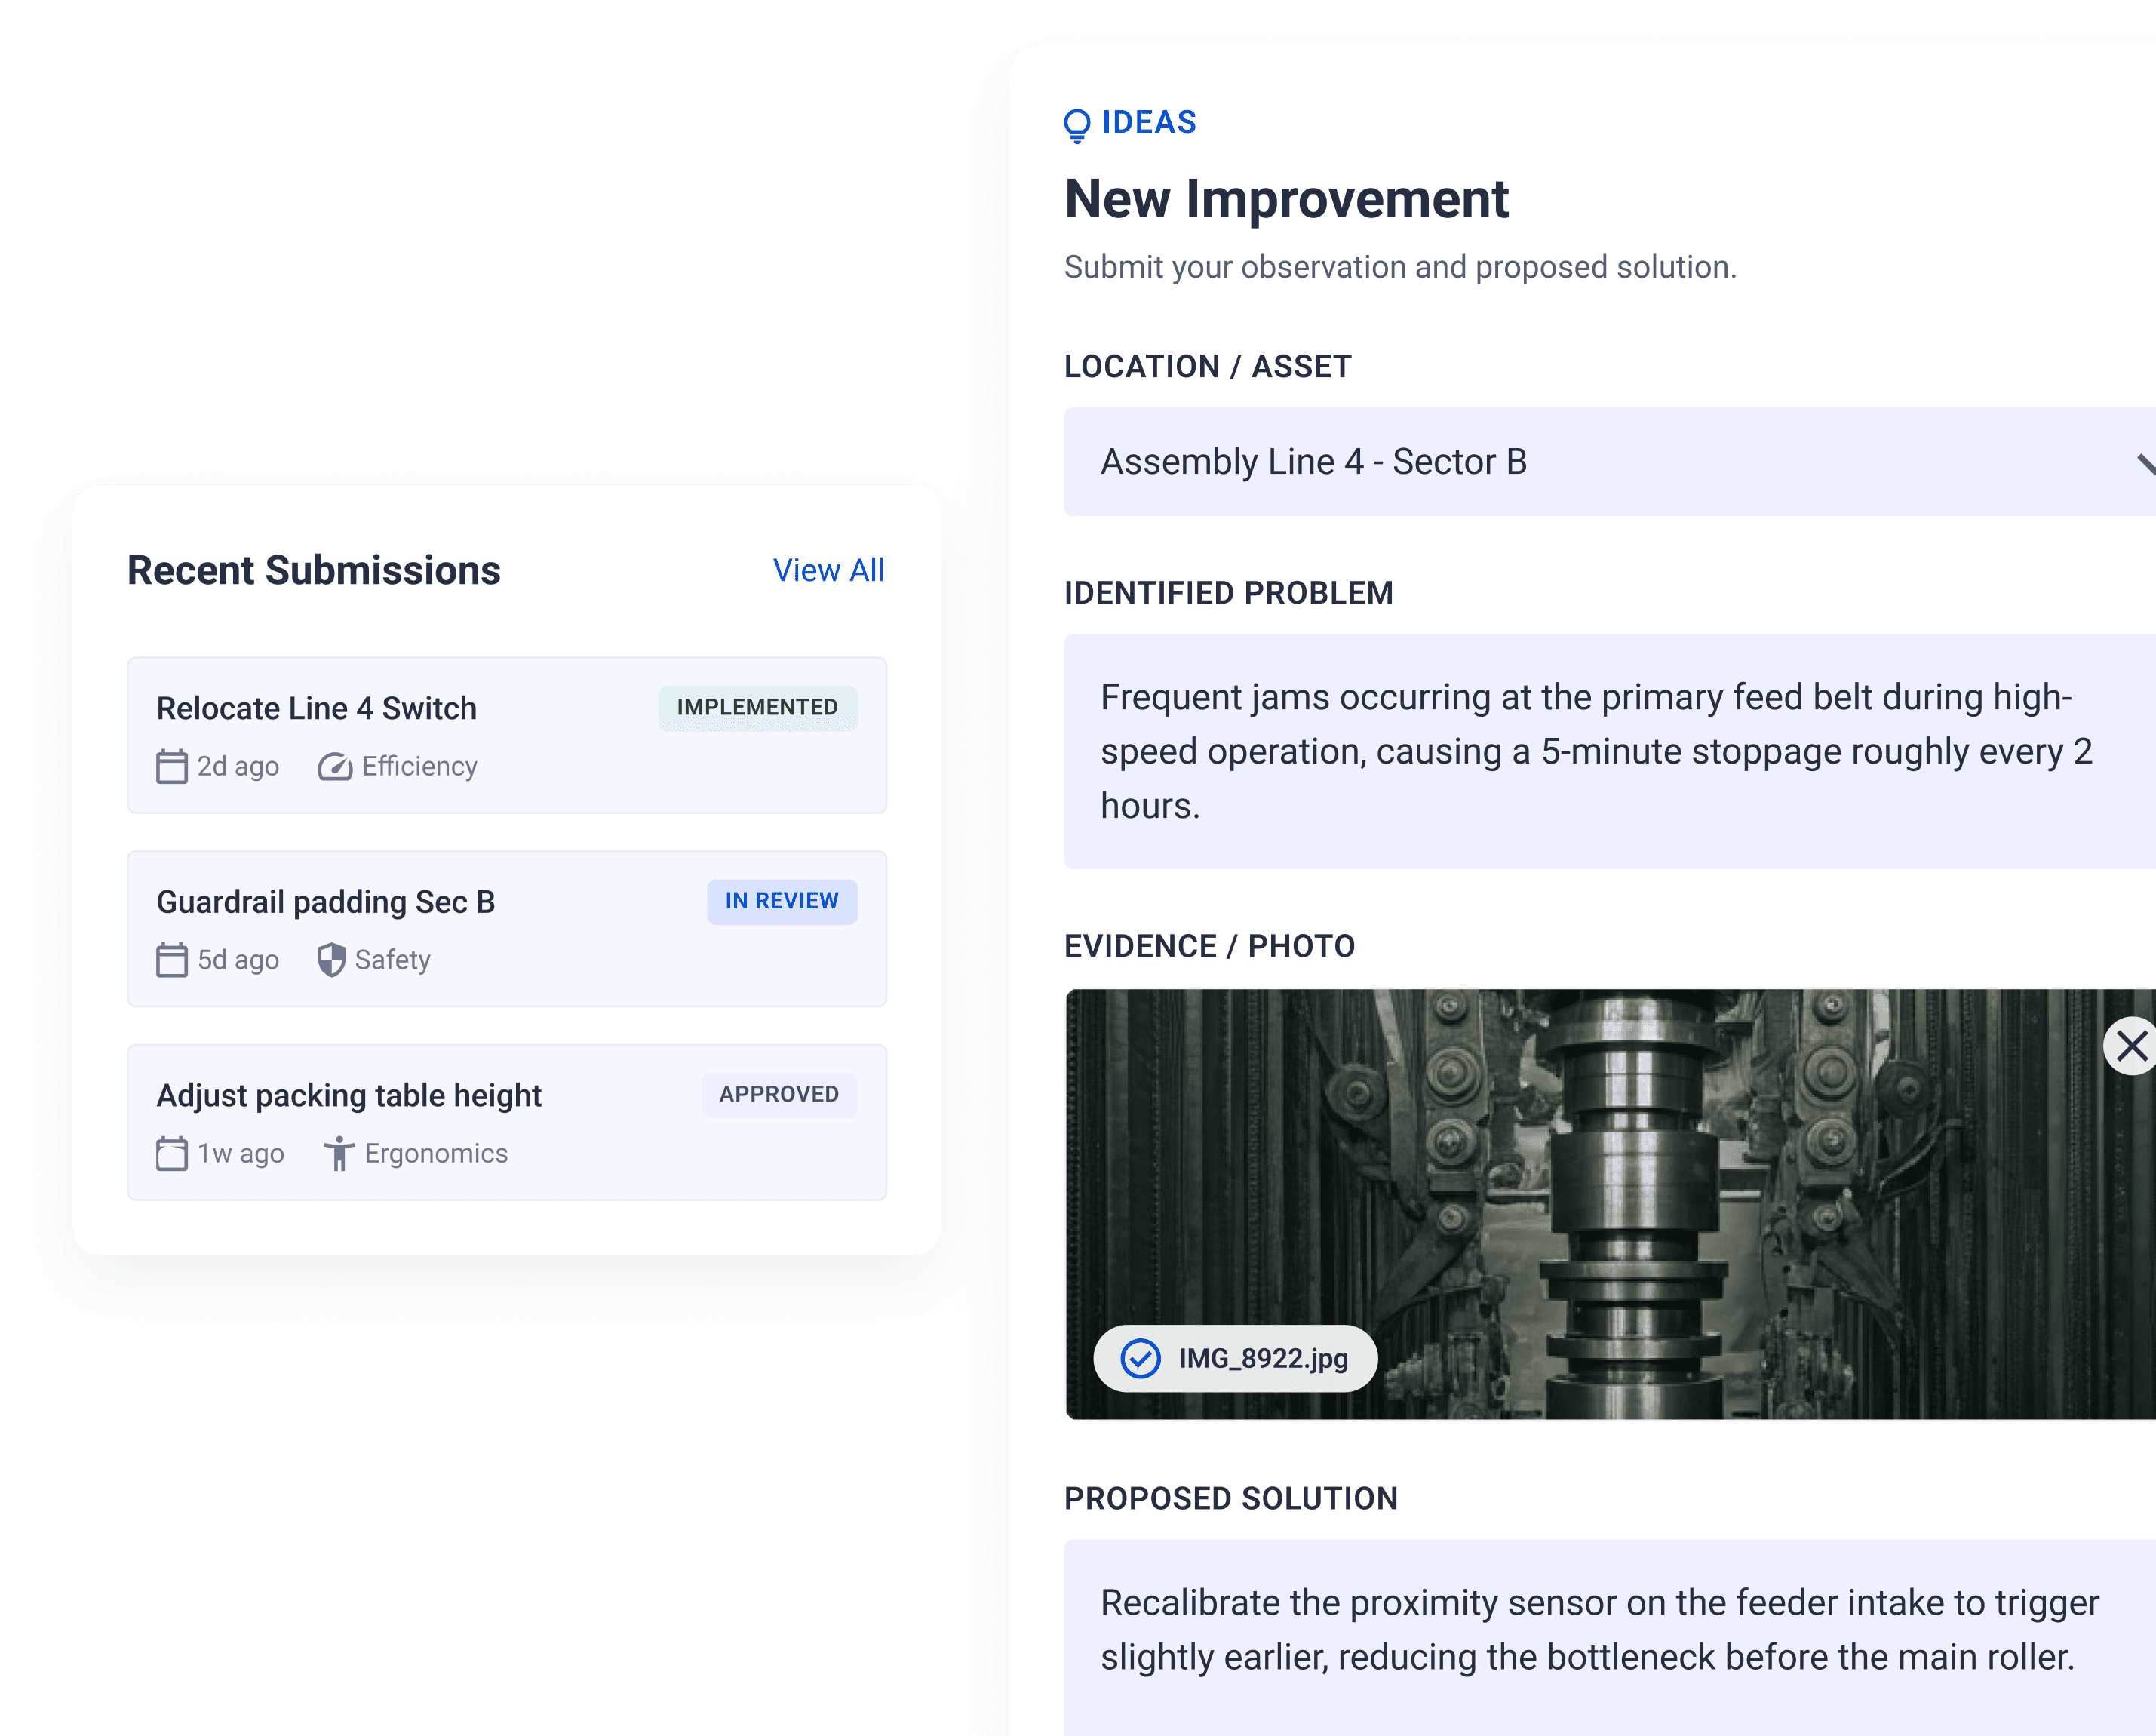Click the checkmark icon beside IMG_8922.jpg

click(1140, 1358)
